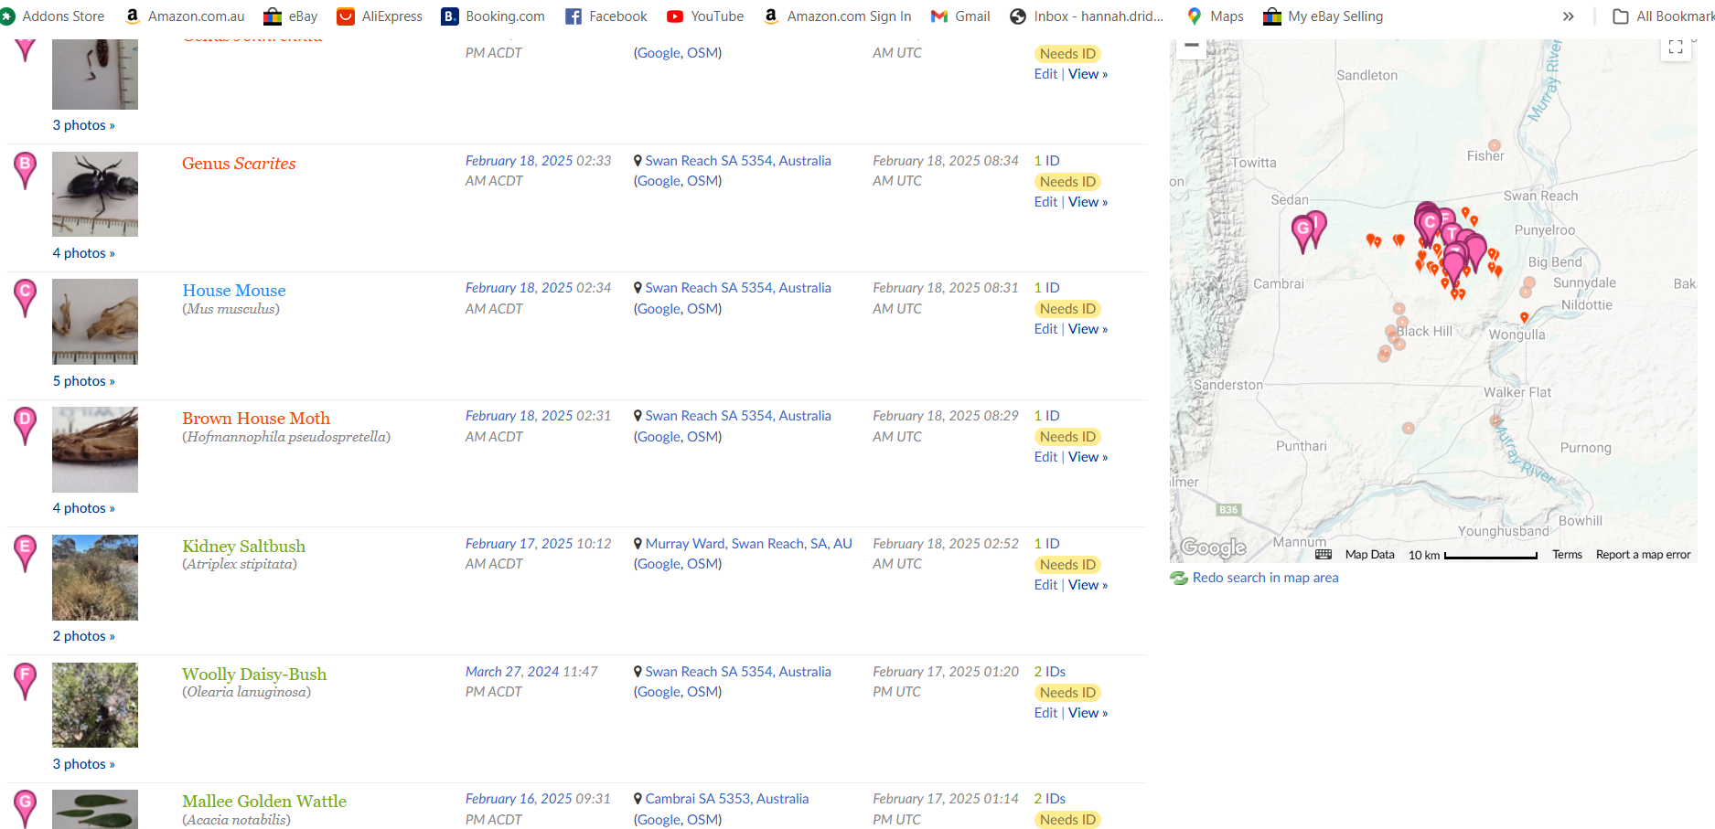Open the Maps bookmark
The height and width of the screenshot is (829, 1715).
coord(1215,16)
